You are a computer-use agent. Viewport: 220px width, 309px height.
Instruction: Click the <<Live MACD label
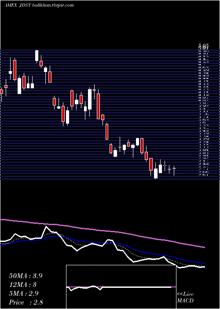click(x=185, y=298)
